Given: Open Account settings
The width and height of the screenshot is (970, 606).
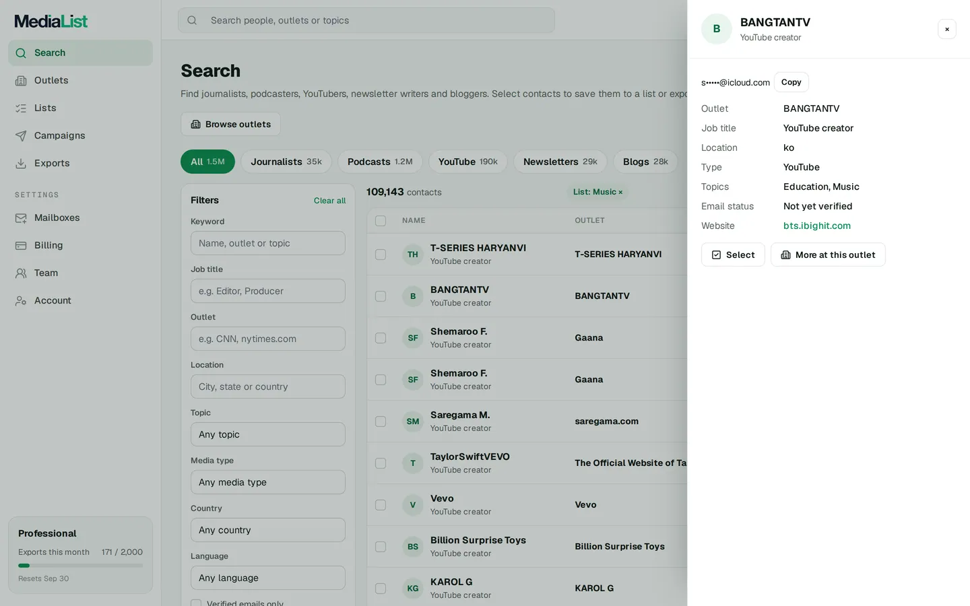Looking at the screenshot, I should coord(80,300).
